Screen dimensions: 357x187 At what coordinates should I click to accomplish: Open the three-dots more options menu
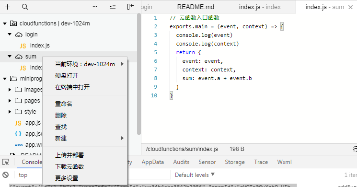(95, 7)
